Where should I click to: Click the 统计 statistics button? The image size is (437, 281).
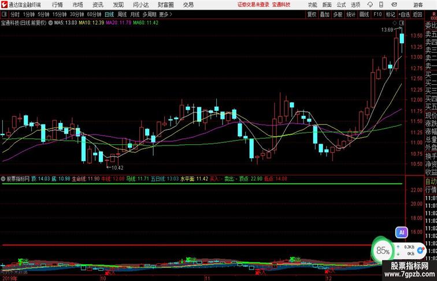click(351, 14)
